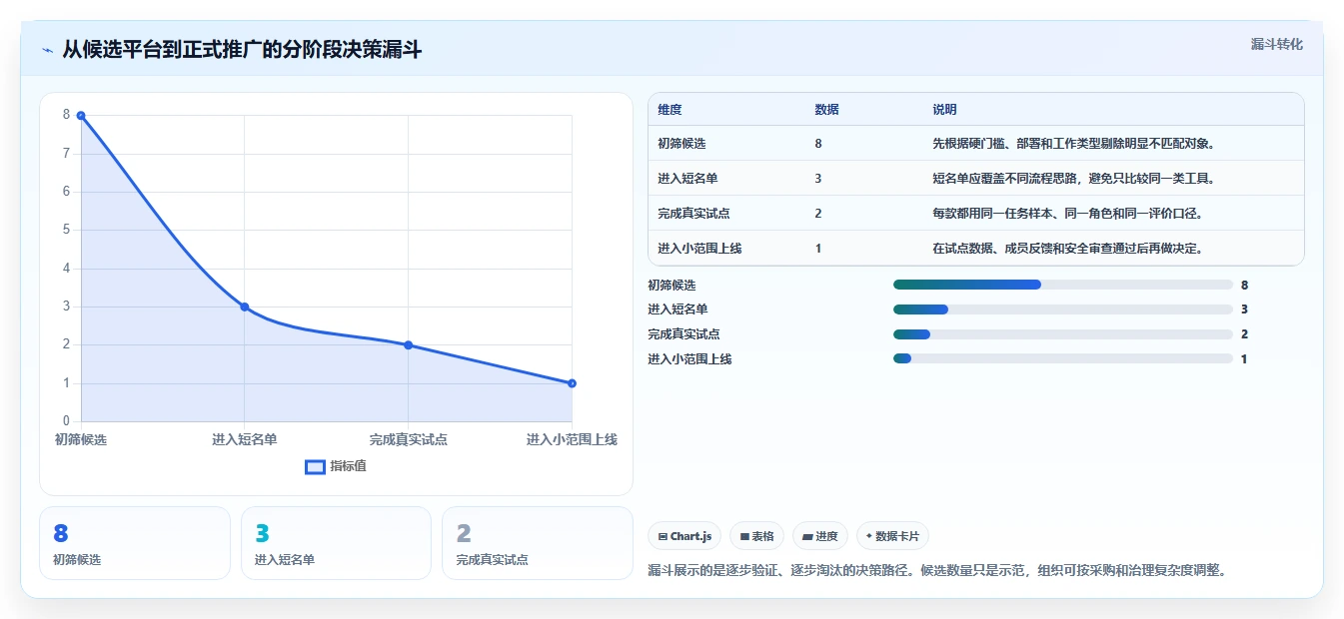1344x619 pixels.
Task: Click the description starting 在试点数据
Action: [1067, 249]
